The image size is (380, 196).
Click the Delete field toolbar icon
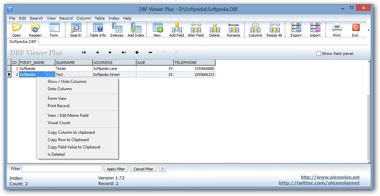click(x=215, y=30)
